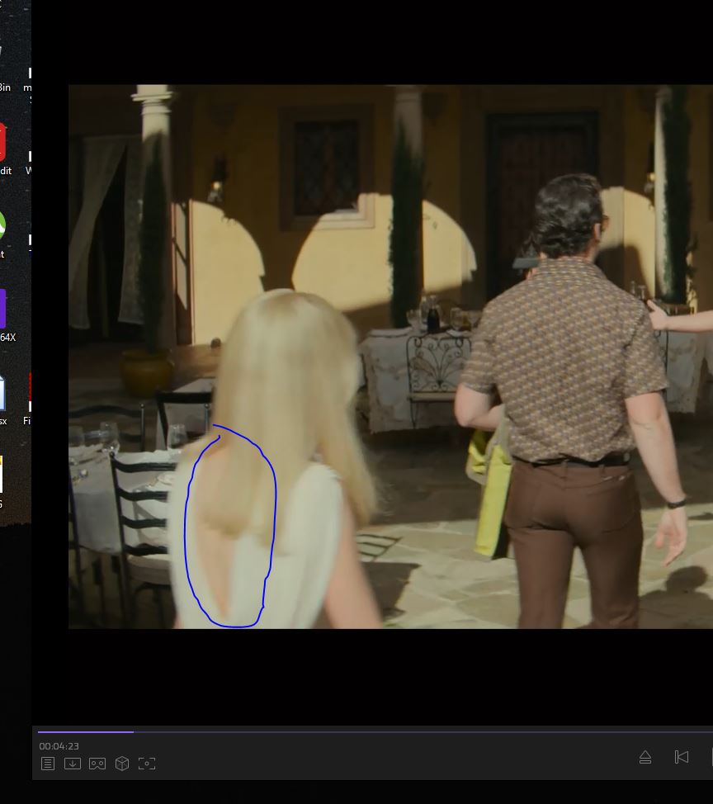Toggle the 3D cube mode icon
This screenshot has height=804, width=713.
click(122, 764)
